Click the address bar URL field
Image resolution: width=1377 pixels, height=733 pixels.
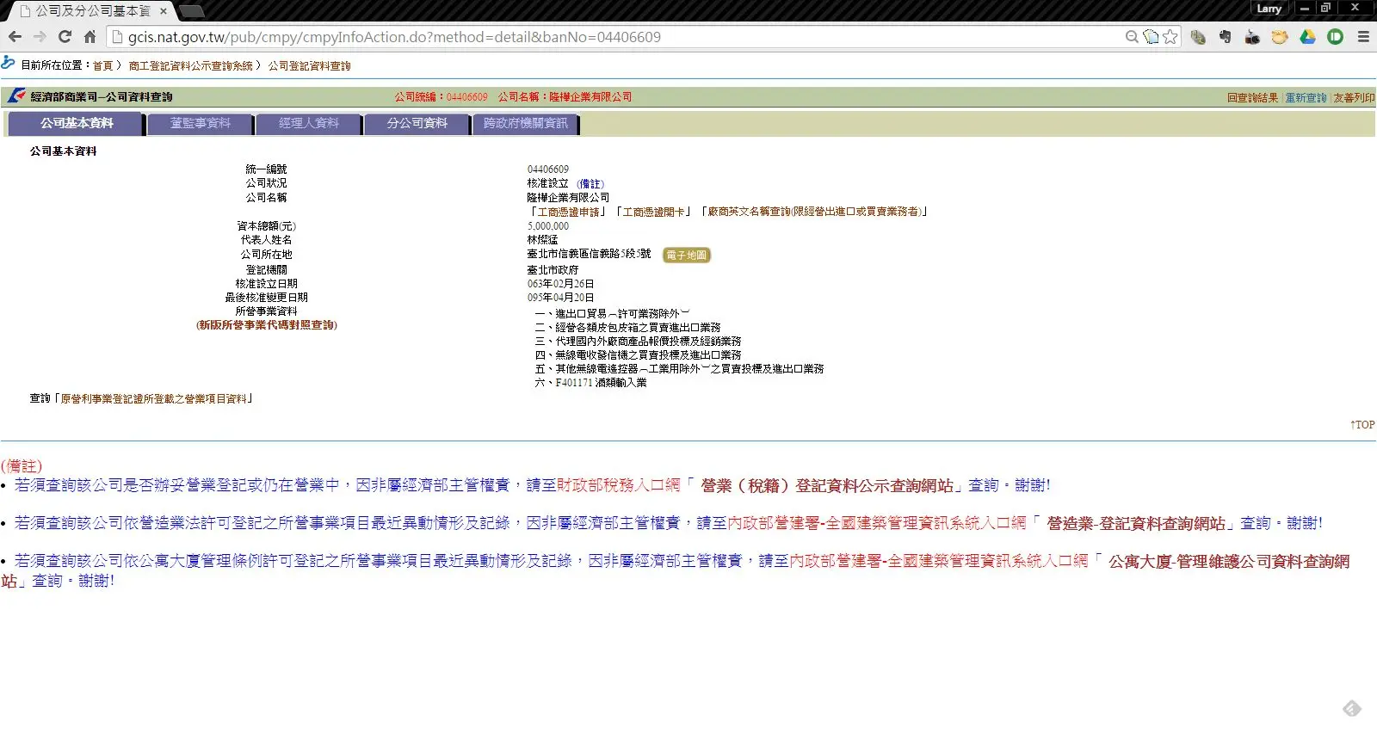pyautogui.click(x=602, y=37)
